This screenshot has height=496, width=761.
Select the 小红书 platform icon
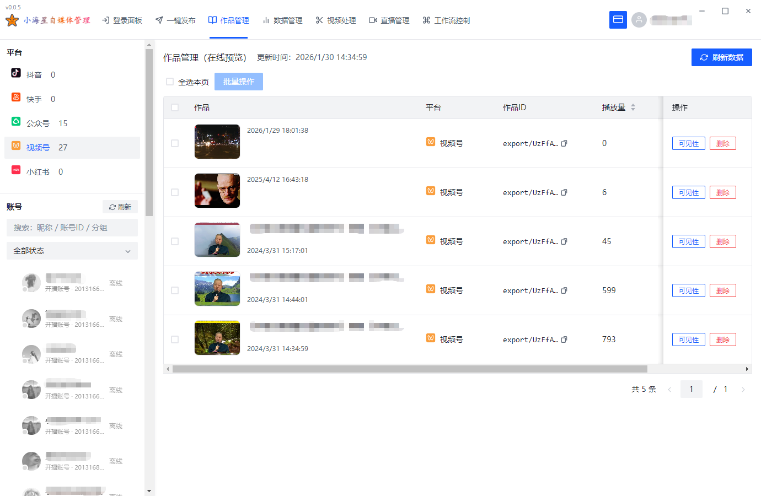[x=15, y=171]
